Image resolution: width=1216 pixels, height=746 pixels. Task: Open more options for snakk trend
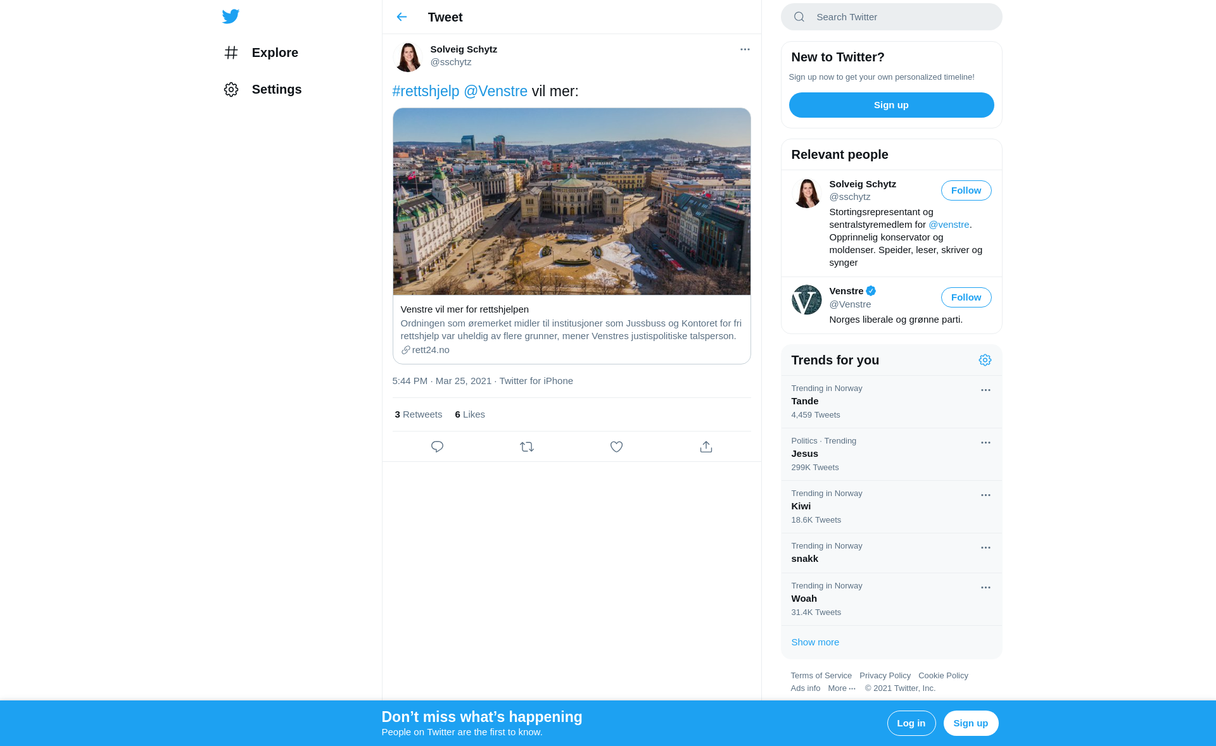[985, 548]
